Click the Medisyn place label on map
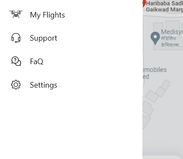The width and height of the screenshot is (183, 159). point(172,32)
